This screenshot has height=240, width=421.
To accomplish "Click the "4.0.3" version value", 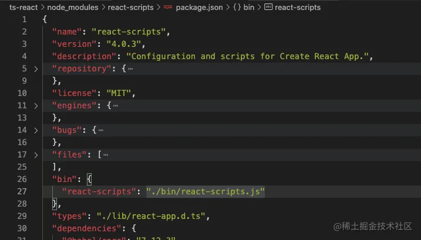I will (124, 44).
